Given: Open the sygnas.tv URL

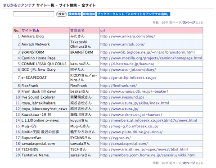Looking at the screenshot, I should [x=116, y=138].
